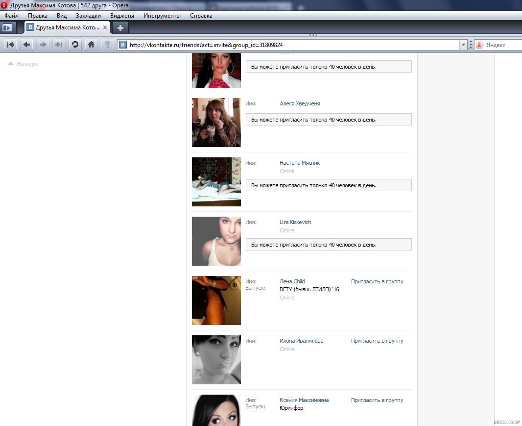Viewport: 522px width, 426px height.
Task: Go forward with the right arrow button
Action: click(x=43, y=45)
